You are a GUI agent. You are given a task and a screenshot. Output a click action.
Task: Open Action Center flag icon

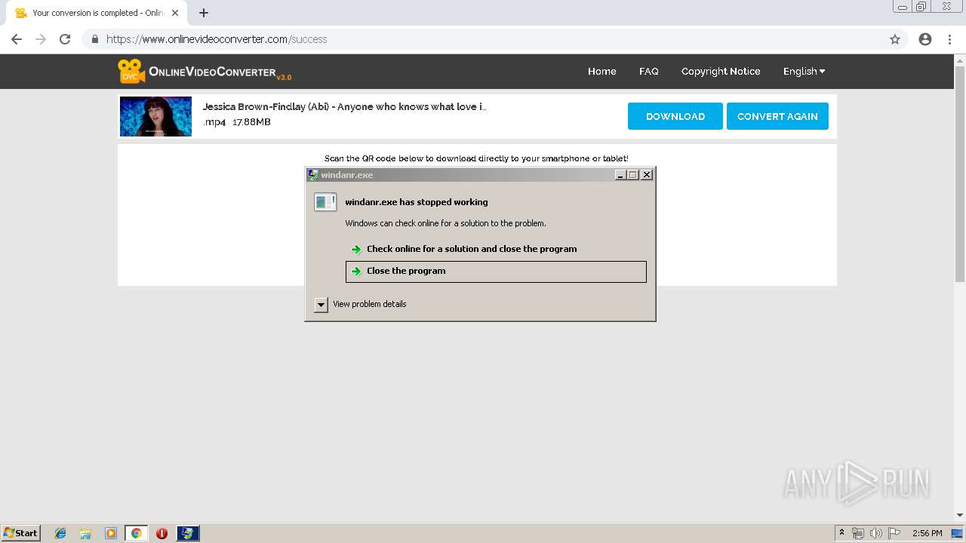coord(894,533)
